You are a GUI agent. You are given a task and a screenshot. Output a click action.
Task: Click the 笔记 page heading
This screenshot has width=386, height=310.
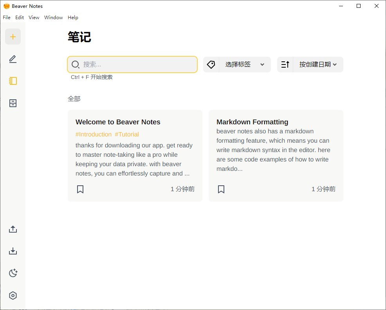point(79,37)
